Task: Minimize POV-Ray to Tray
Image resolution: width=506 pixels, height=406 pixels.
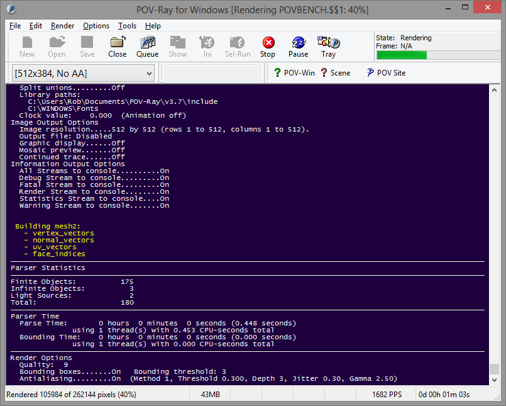Action: pyautogui.click(x=329, y=47)
